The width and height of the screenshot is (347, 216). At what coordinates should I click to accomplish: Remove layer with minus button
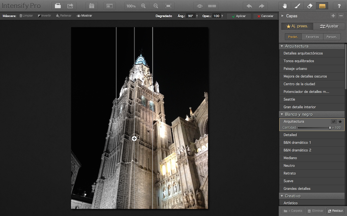point(341,16)
